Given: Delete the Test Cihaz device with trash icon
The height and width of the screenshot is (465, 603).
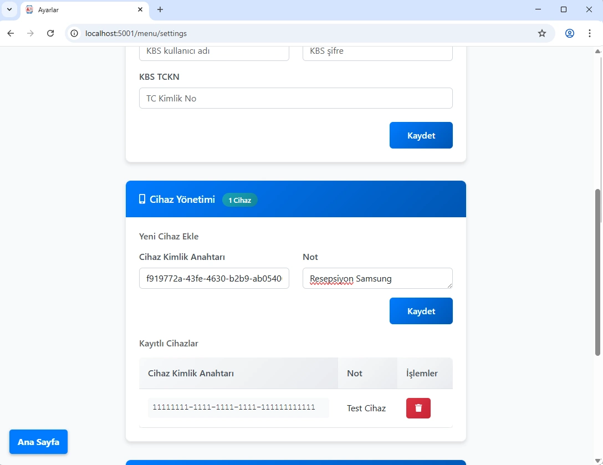Looking at the screenshot, I should [x=418, y=408].
